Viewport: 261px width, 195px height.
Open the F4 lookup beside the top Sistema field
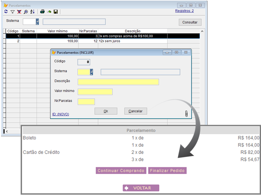pyautogui.click(x=37, y=22)
